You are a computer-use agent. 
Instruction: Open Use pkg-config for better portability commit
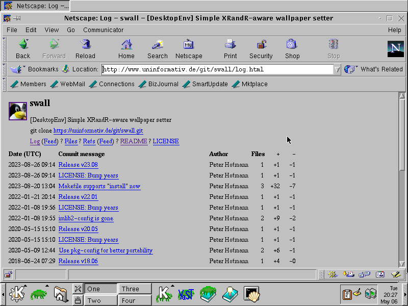coord(106,250)
